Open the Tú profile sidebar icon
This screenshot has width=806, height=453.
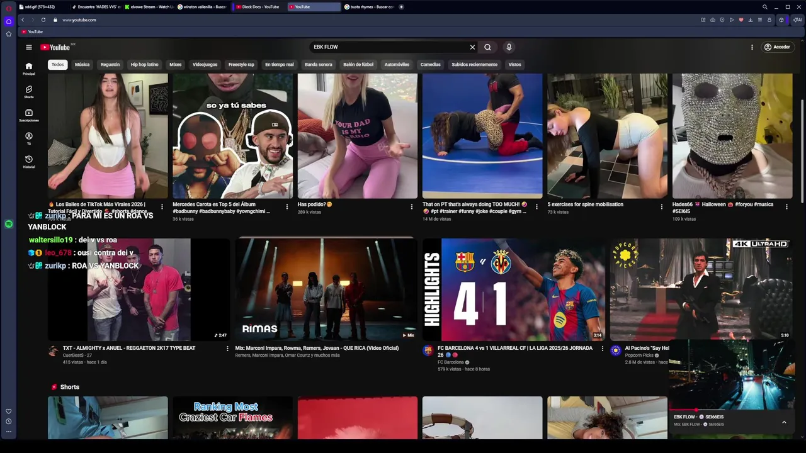[x=29, y=138]
